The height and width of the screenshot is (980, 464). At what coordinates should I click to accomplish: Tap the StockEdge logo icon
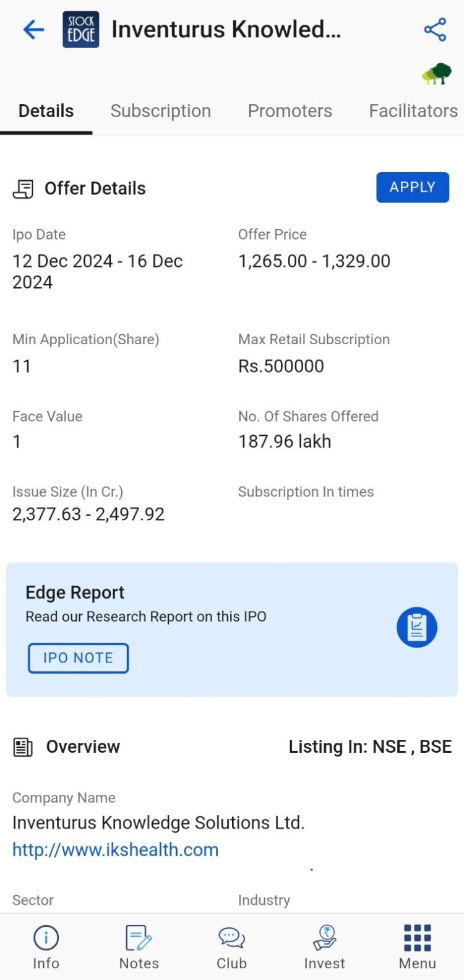click(x=81, y=30)
